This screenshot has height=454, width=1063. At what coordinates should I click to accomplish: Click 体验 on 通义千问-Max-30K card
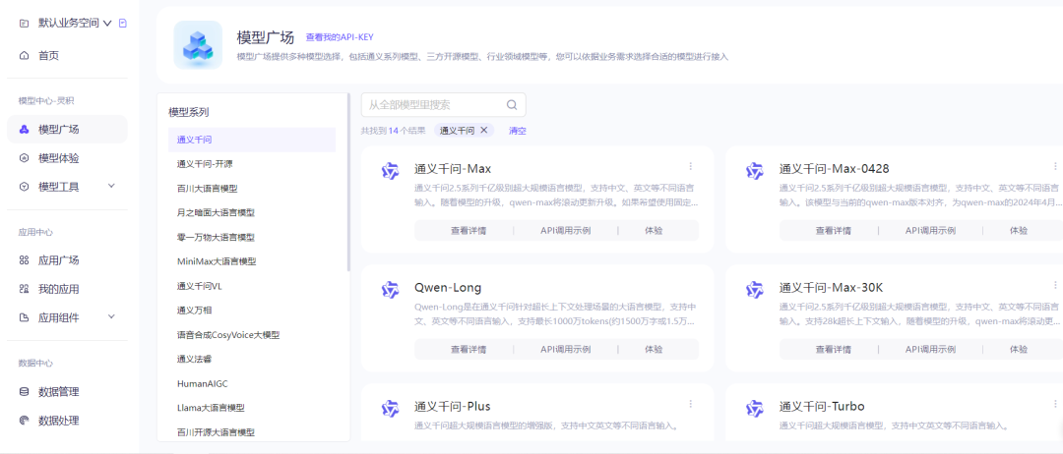pyautogui.click(x=1019, y=349)
